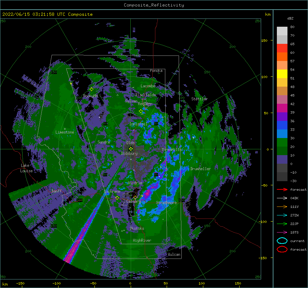
Task: Click the HighRiver town label
Action: point(142,240)
